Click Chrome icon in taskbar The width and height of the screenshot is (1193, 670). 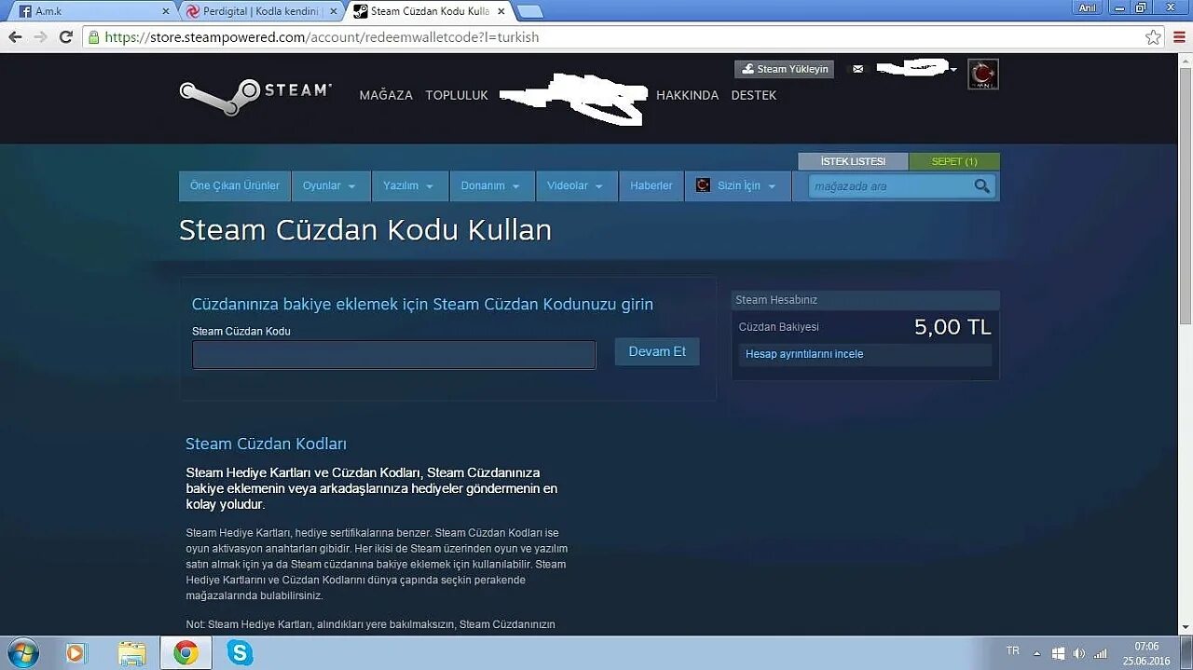[x=185, y=653]
